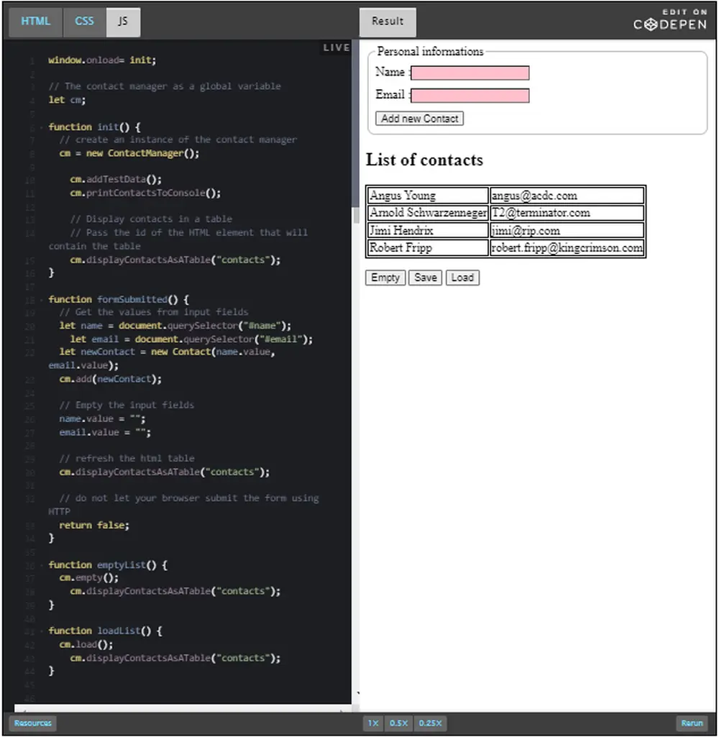Viewport: 719px width, 737px height.
Task: Click the cm.add(newContact) code line
Action: tap(111, 380)
